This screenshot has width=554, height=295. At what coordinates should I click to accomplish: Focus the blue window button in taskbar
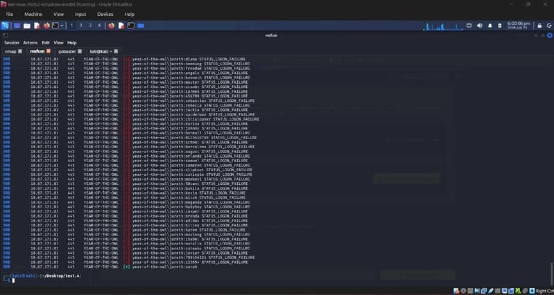pos(141,26)
